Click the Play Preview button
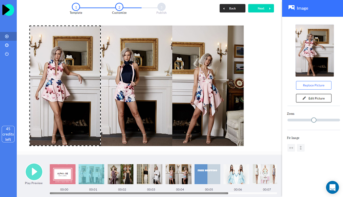 [x=34, y=172]
